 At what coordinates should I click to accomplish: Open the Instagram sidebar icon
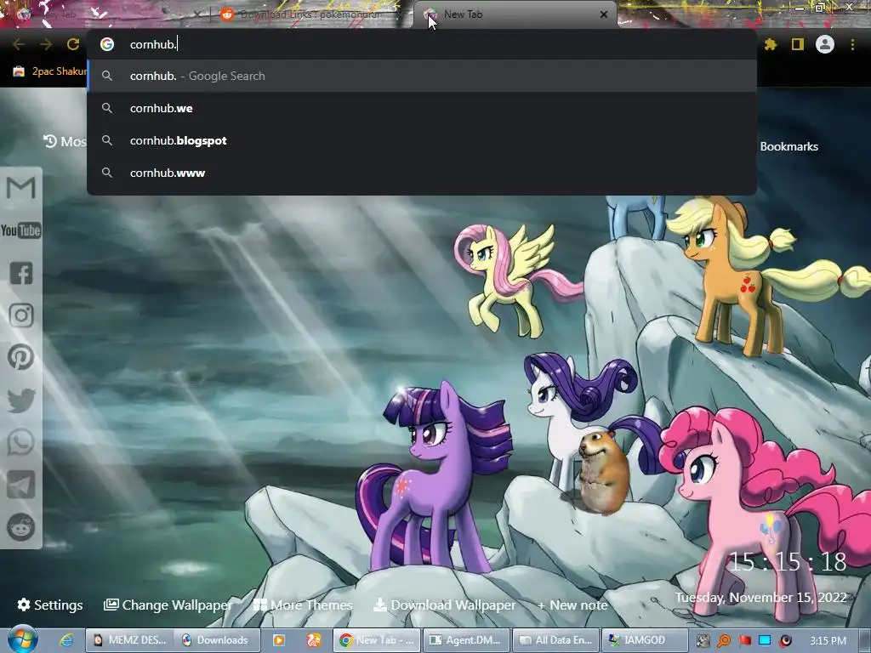(x=21, y=315)
